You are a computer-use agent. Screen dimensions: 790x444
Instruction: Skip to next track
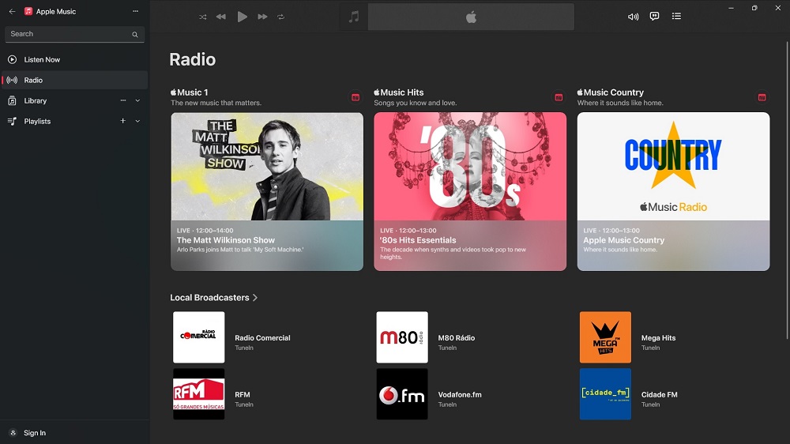[x=262, y=17]
